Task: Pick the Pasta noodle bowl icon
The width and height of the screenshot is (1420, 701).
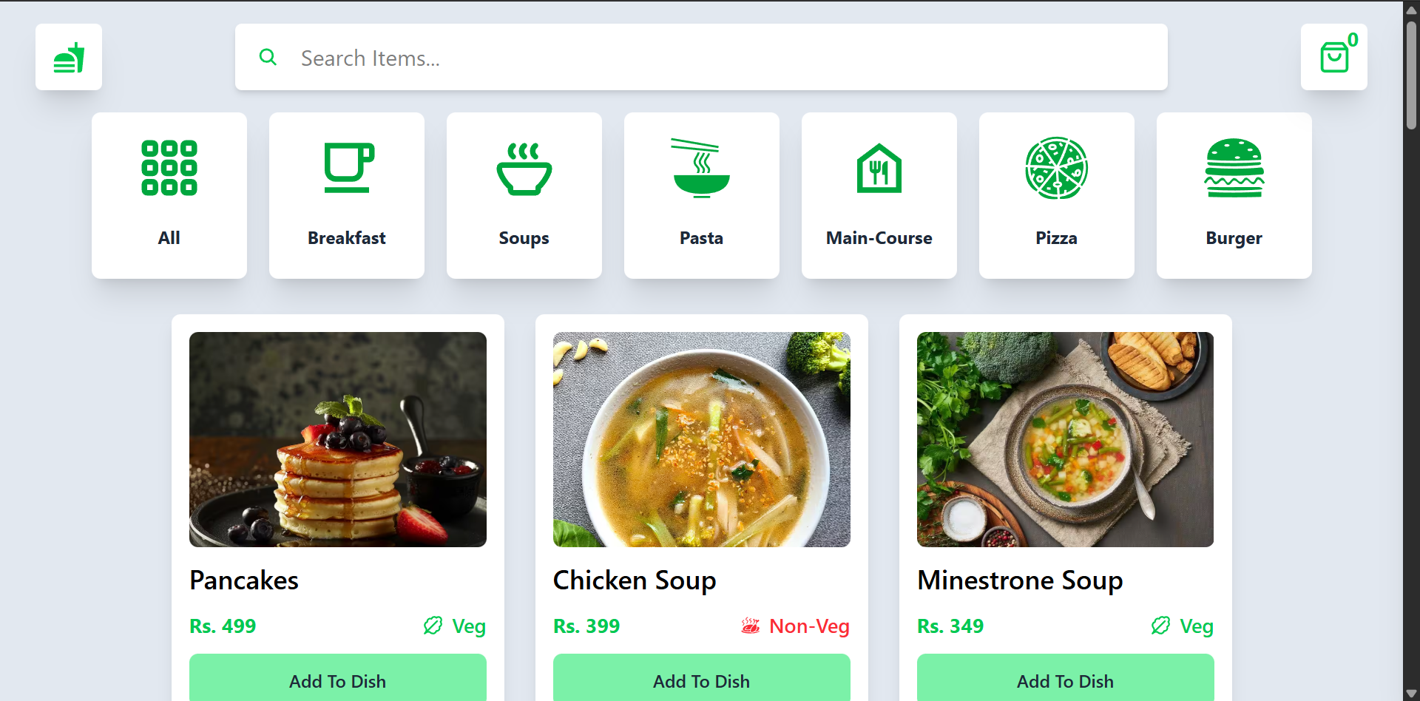Action: click(x=701, y=168)
